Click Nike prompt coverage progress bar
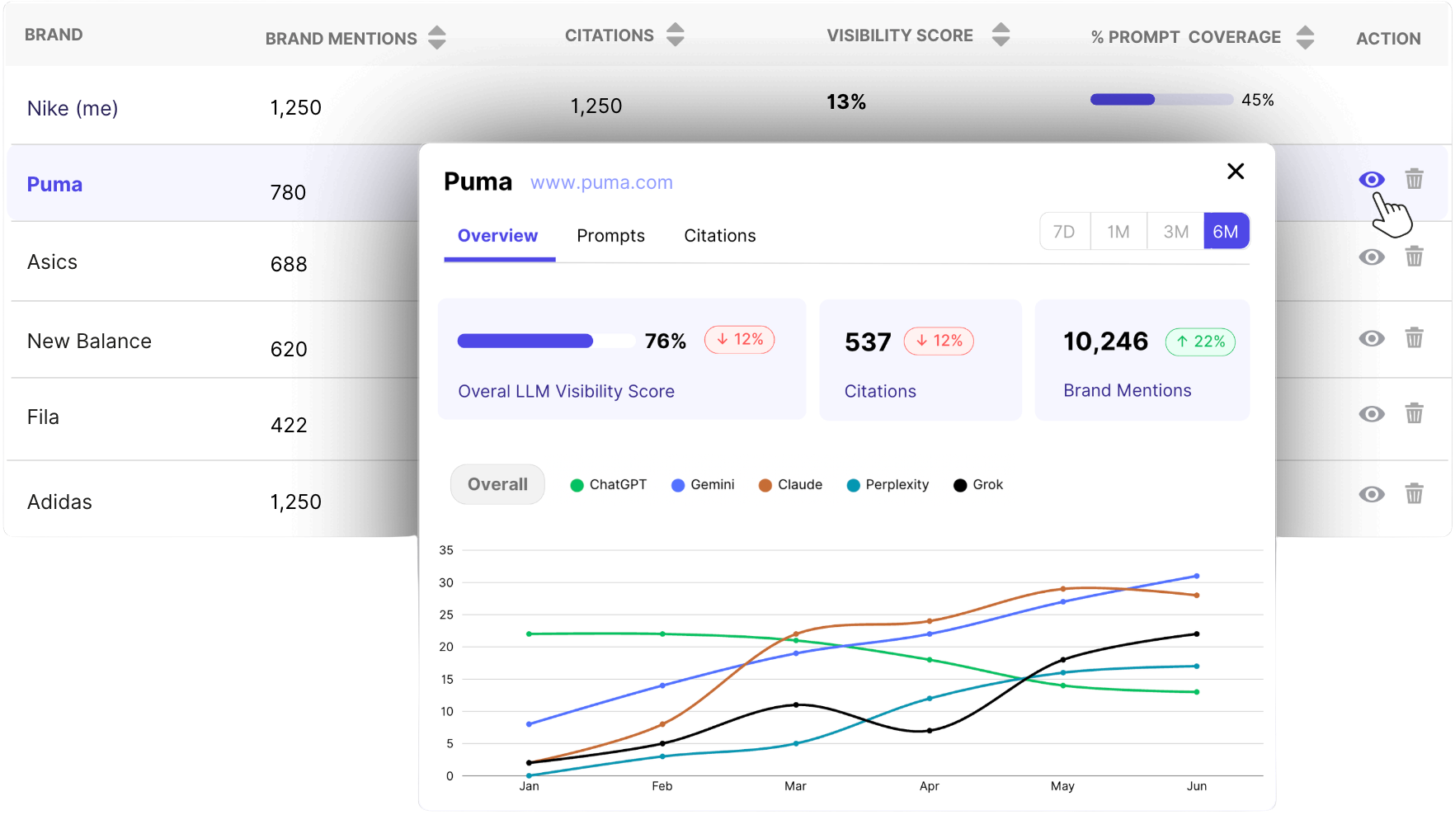1455x815 pixels. point(1161,100)
